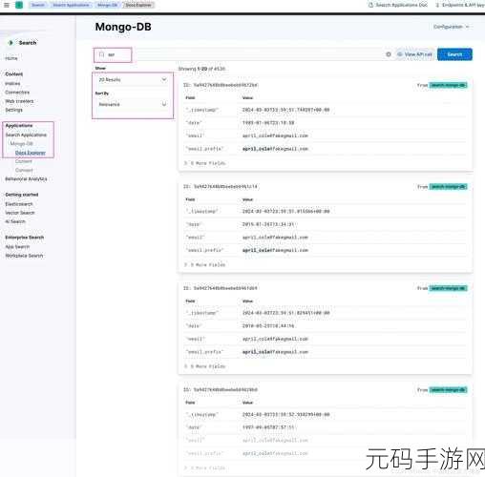Expand more fields in the third result card
The width and height of the screenshot is (485, 477).
point(204,366)
